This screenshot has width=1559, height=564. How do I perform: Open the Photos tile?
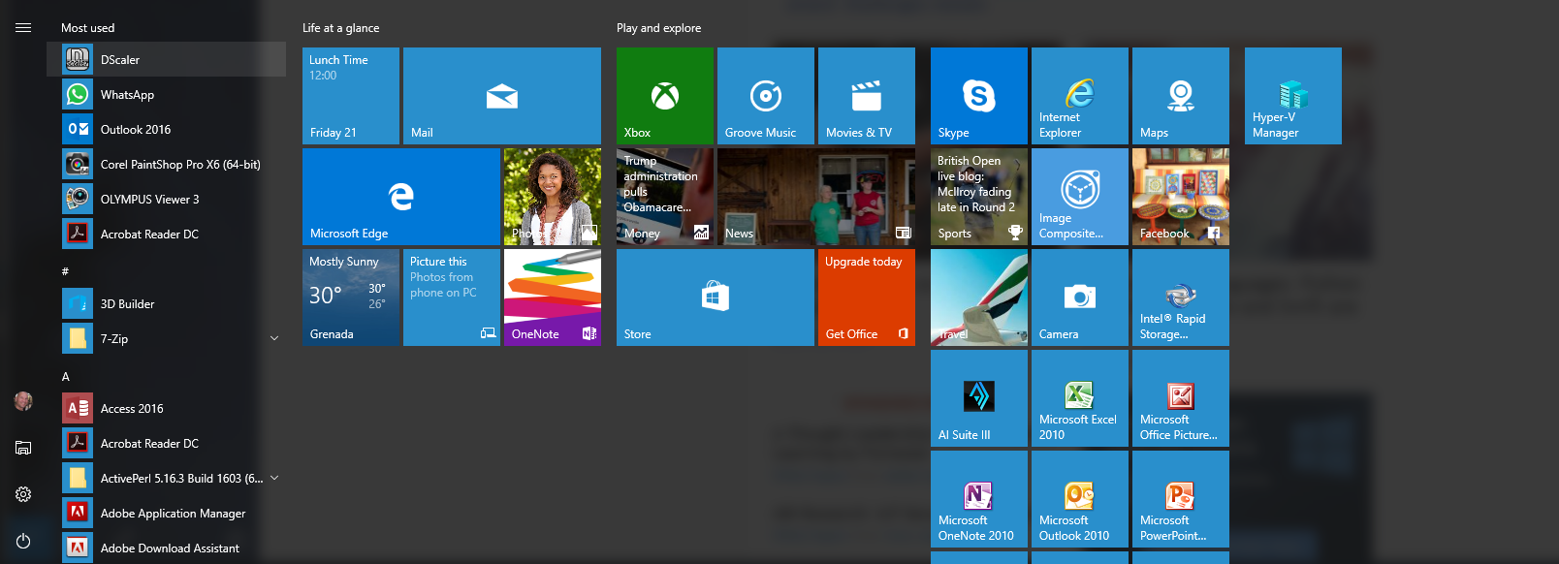tap(553, 197)
